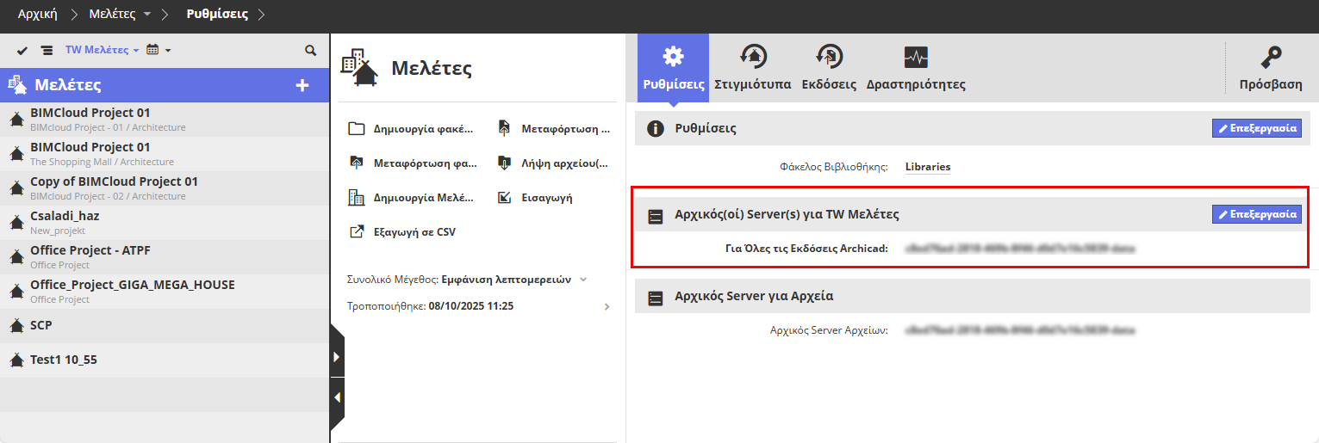The height and width of the screenshot is (443, 1319).
Task: Click the plus icon to add project
Action: [302, 85]
